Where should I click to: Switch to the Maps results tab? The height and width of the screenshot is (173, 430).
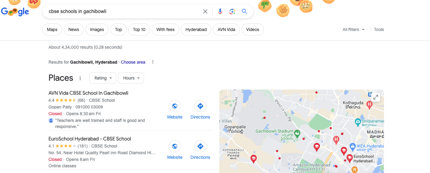[x=52, y=29]
